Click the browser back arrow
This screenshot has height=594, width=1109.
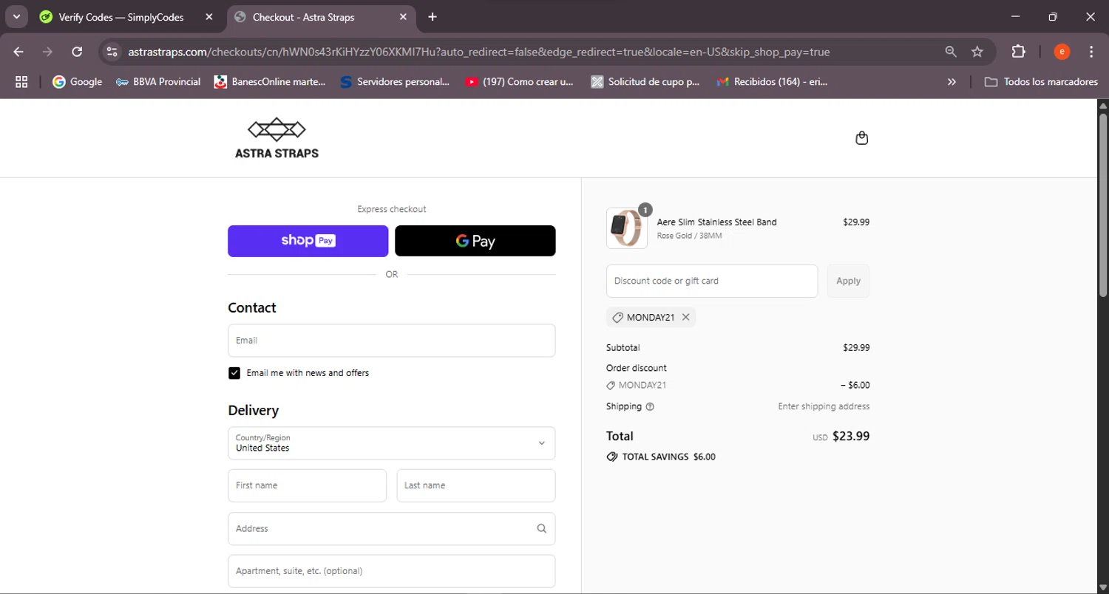[18, 52]
